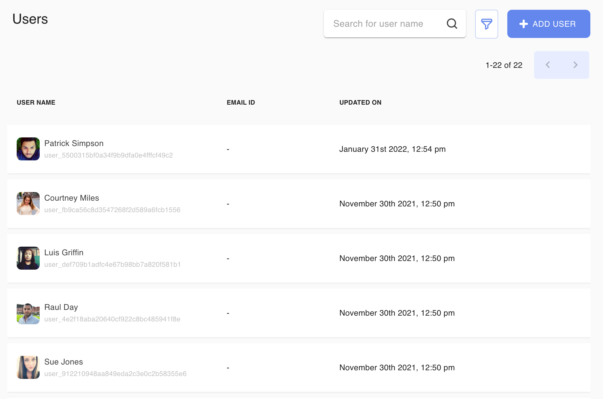This screenshot has width=603, height=399.
Task: Click Patrick Simpson's profile thumbnail
Action: click(28, 149)
